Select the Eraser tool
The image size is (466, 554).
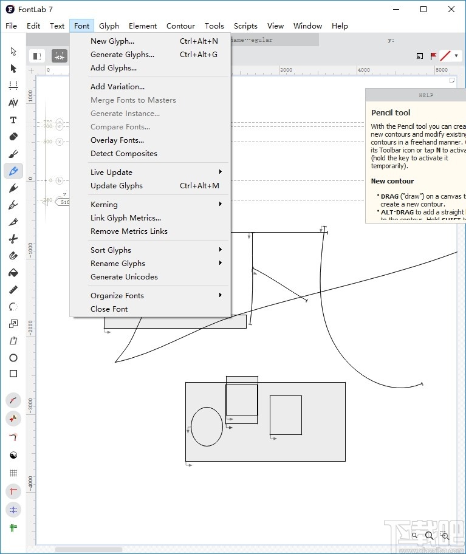[13, 137]
